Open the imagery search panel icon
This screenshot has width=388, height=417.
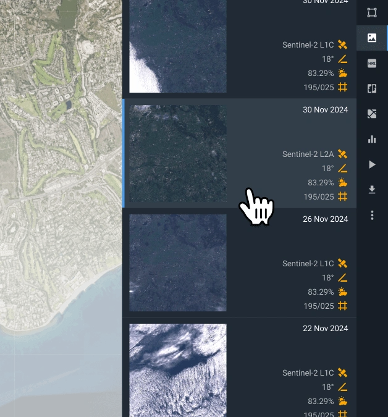click(x=372, y=38)
